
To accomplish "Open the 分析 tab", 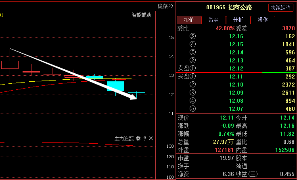I will coord(238,20).
